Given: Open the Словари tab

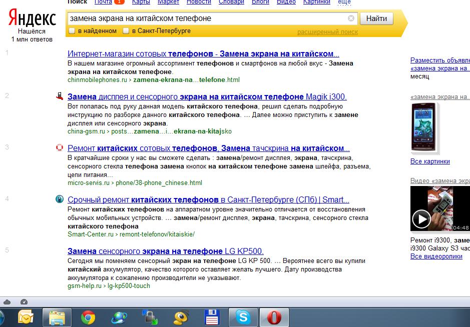Looking at the screenshot, I should pos(231,2).
